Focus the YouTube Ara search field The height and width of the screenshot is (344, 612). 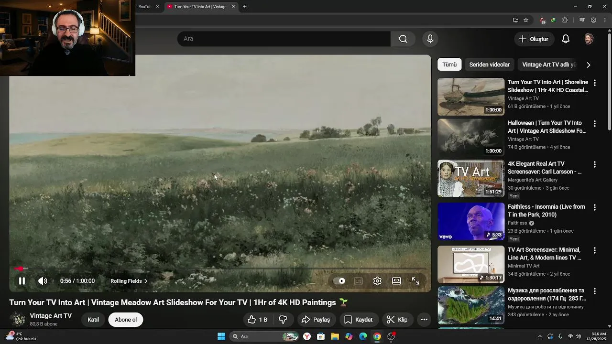tap(284, 39)
